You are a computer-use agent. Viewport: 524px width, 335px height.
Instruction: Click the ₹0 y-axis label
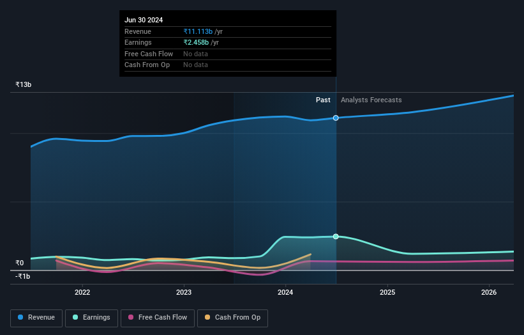20,263
